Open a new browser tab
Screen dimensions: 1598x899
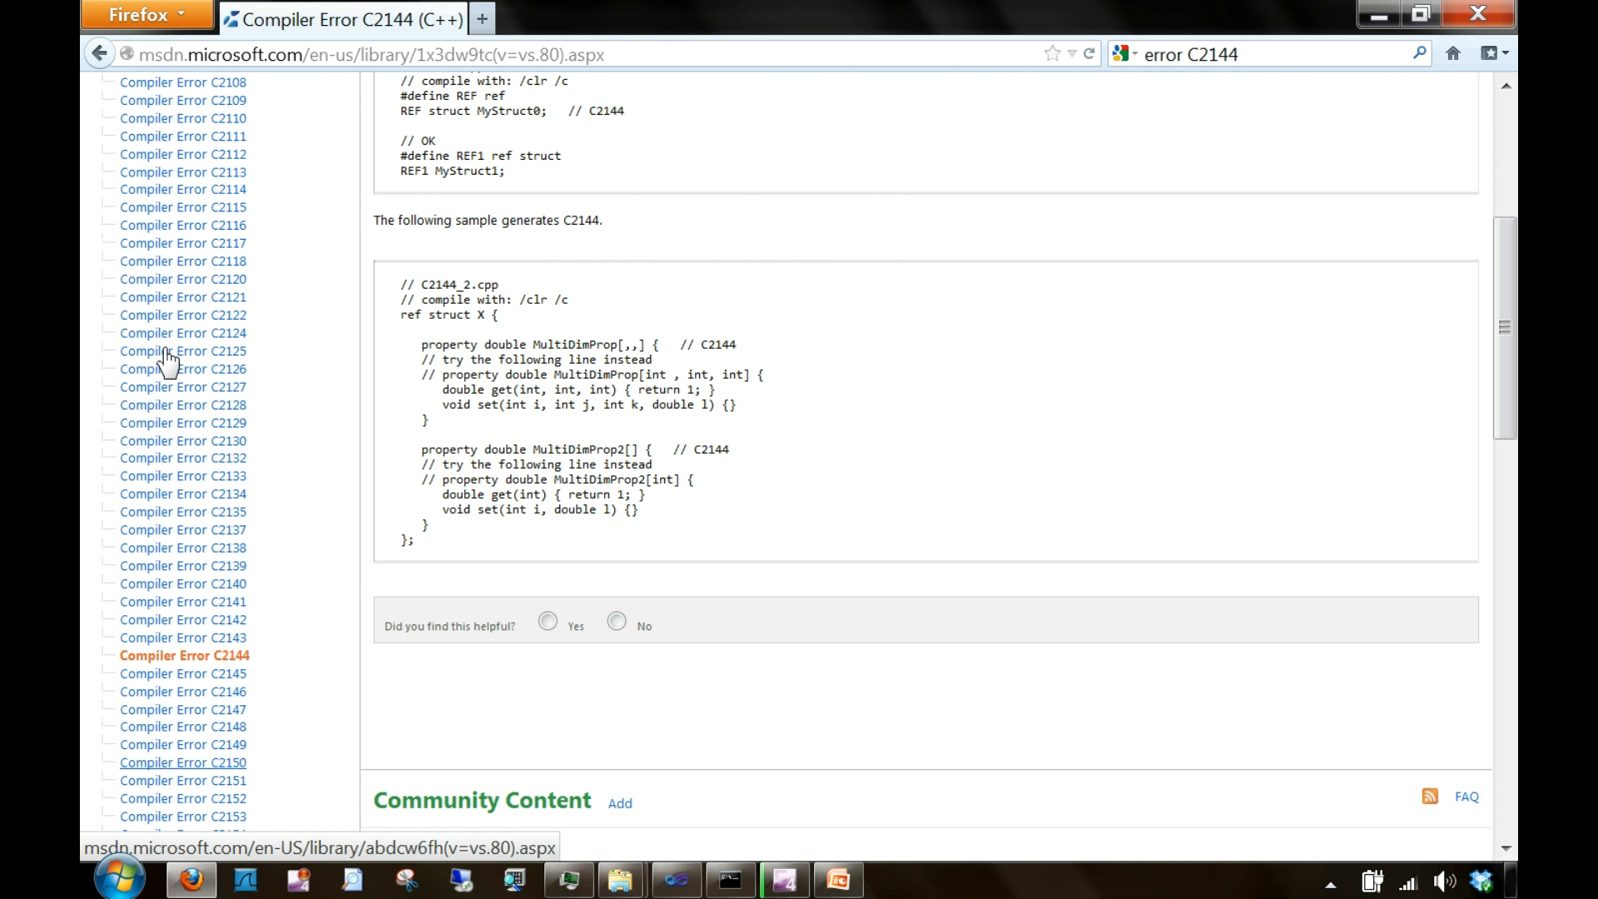point(481,17)
